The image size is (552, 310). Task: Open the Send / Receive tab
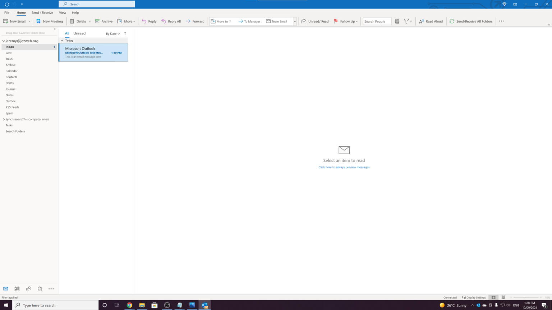click(x=42, y=13)
